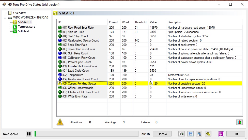This screenshot has width=248, height=140.
Task: Select the Power On Hours Count row
Action: tap(150, 49)
